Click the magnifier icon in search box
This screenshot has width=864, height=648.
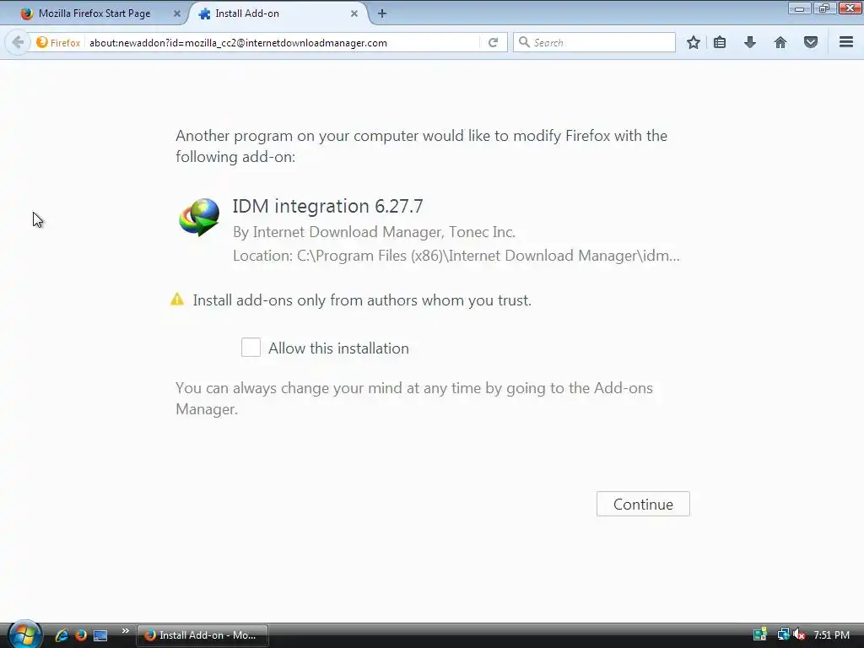pyautogui.click(x=524, y=42)
